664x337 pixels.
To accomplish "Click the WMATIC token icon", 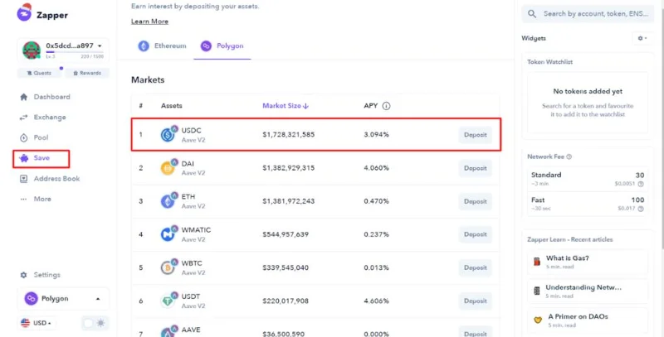I will coord(169,233).
